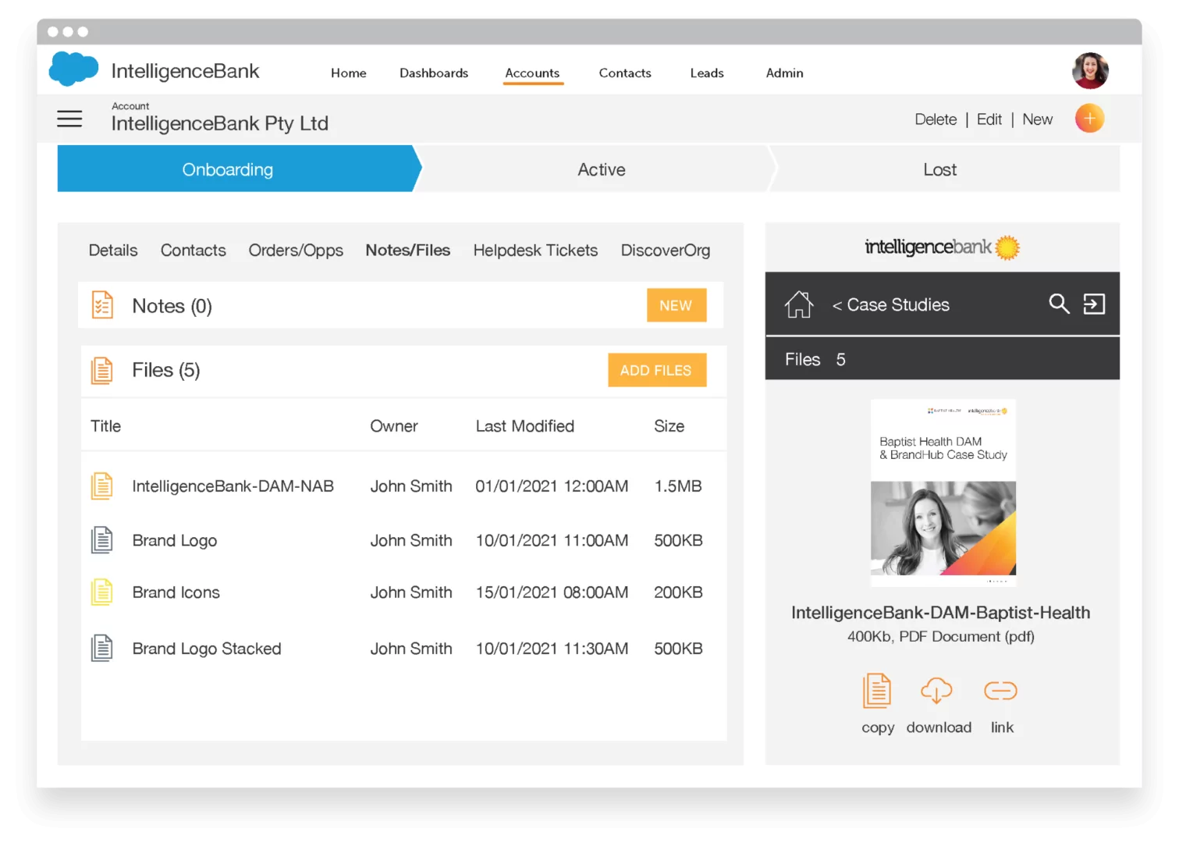The width and height of the screenshot is (1179, 843).
Task: Select the Lost stage
Action: 939,169
